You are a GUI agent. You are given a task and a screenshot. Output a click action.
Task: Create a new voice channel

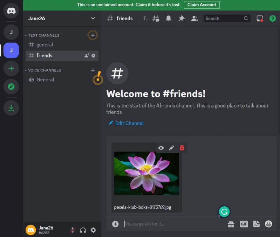pos(93,70)
